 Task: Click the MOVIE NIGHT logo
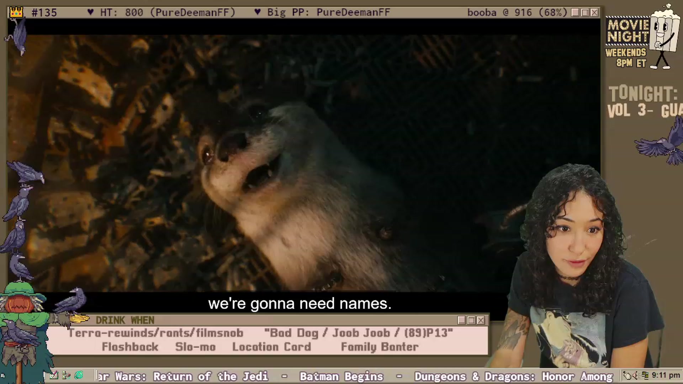click(628, 31)
